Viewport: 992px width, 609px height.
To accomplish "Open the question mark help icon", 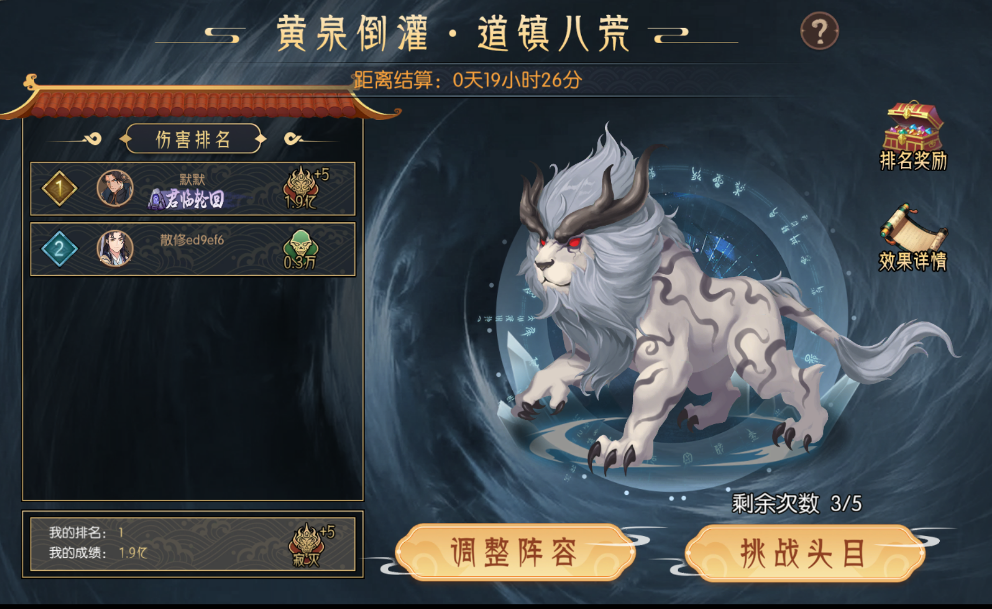I will 819,31.
